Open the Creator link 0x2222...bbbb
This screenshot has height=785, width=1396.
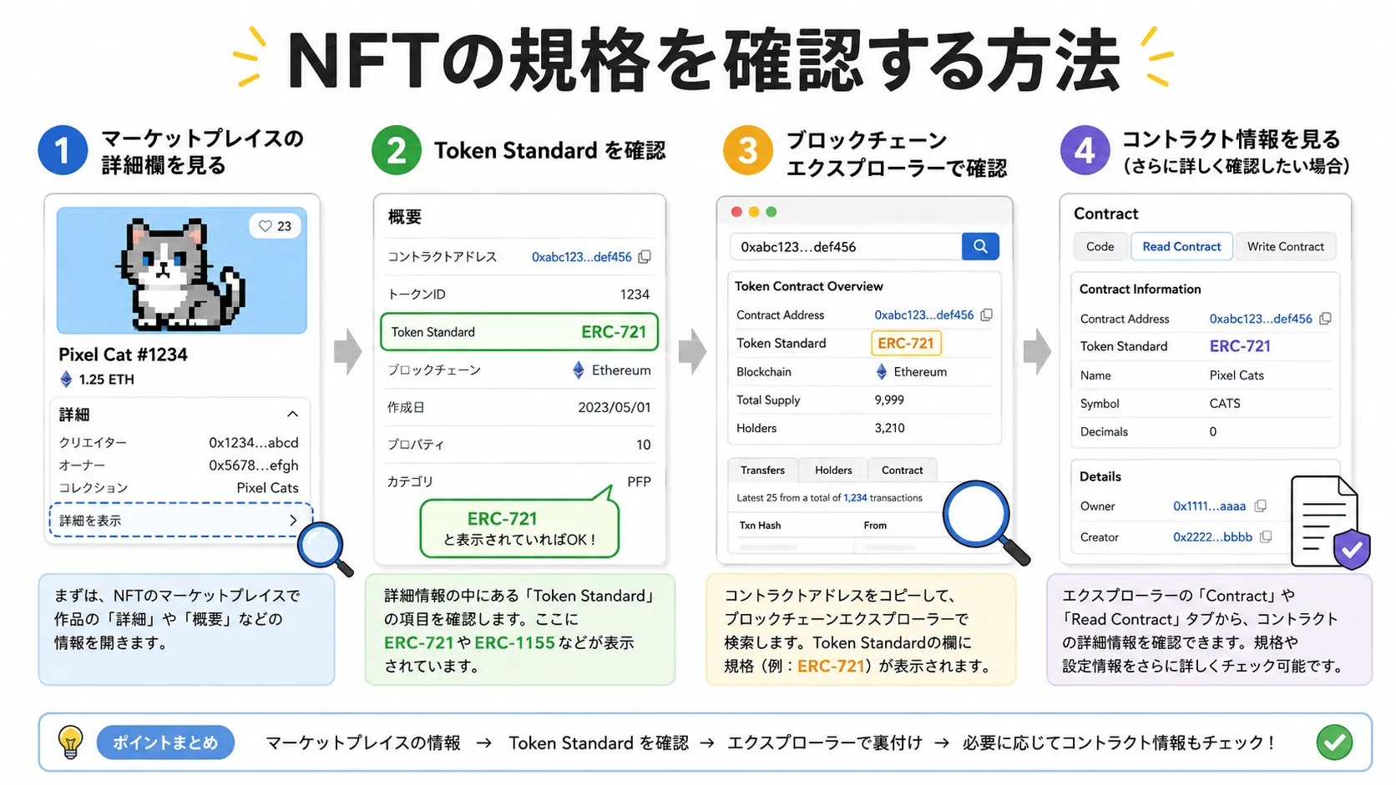point(1212,537)
